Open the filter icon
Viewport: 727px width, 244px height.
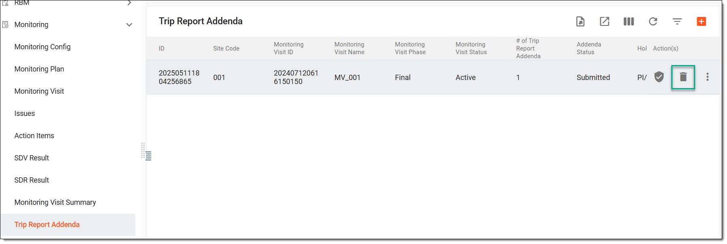coord(677,21)
